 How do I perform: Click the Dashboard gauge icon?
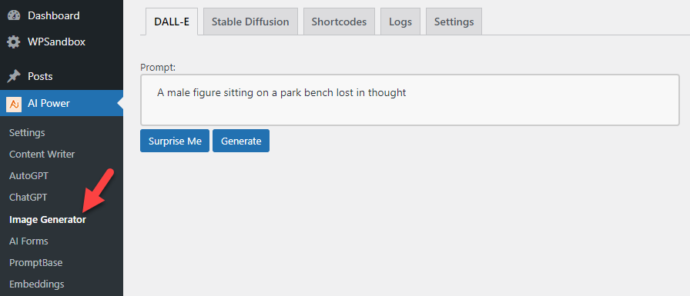coord(14,15)
